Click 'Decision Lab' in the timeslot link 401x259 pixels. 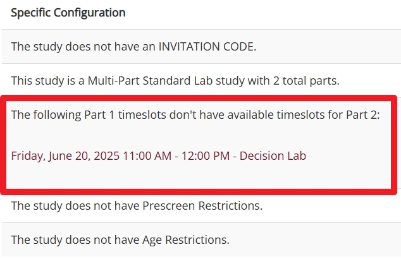(273, 156)
